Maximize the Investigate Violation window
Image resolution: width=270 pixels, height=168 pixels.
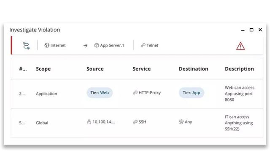coord(251,30)
